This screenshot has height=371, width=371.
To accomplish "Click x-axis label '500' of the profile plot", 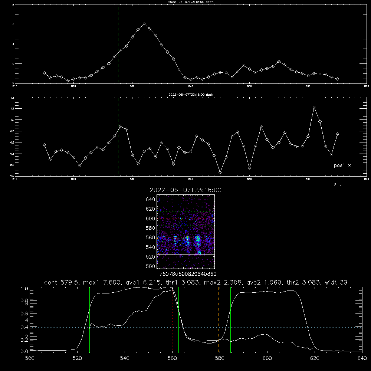I will click(30, 358).
